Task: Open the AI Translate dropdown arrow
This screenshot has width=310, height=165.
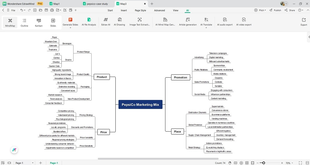Action: [x=206, y=28]
